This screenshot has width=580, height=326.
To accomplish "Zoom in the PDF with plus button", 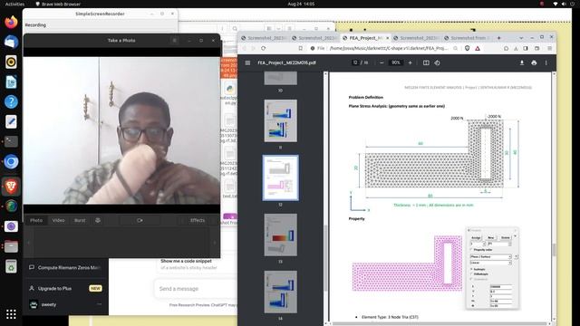I will (x=410, y=62).
